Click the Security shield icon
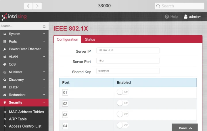207x131 pixels. [5, 102]
